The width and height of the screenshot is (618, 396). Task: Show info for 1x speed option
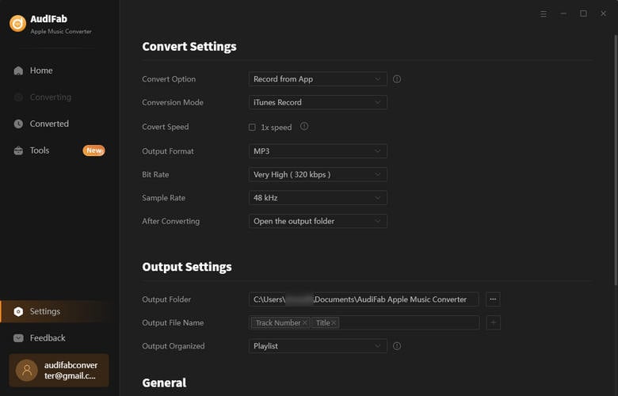pos(304,127)
